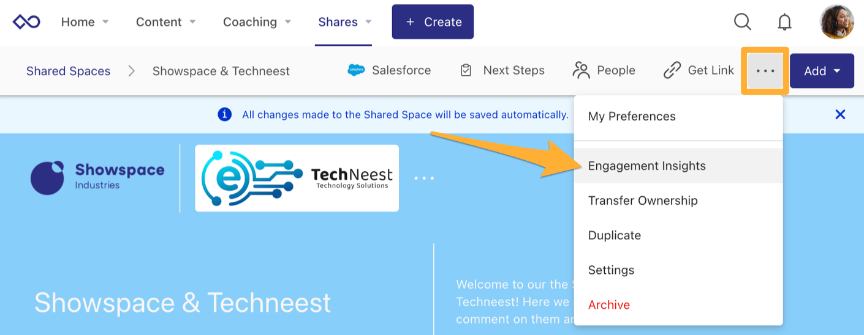Click the Salesforce cloud icon

[x=356, y=70]
